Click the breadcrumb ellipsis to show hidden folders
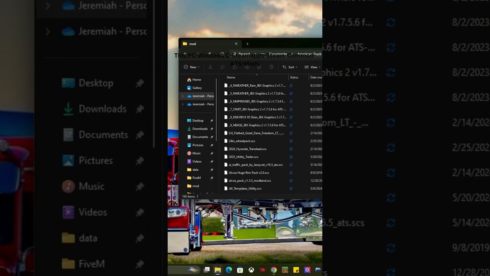 [263, 54]
